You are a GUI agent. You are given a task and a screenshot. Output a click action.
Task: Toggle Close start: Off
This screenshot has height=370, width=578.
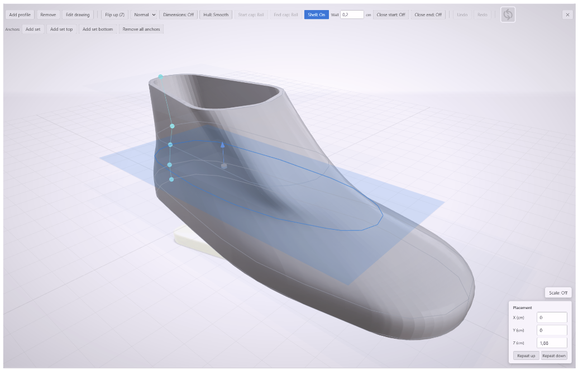coord(391,15)
